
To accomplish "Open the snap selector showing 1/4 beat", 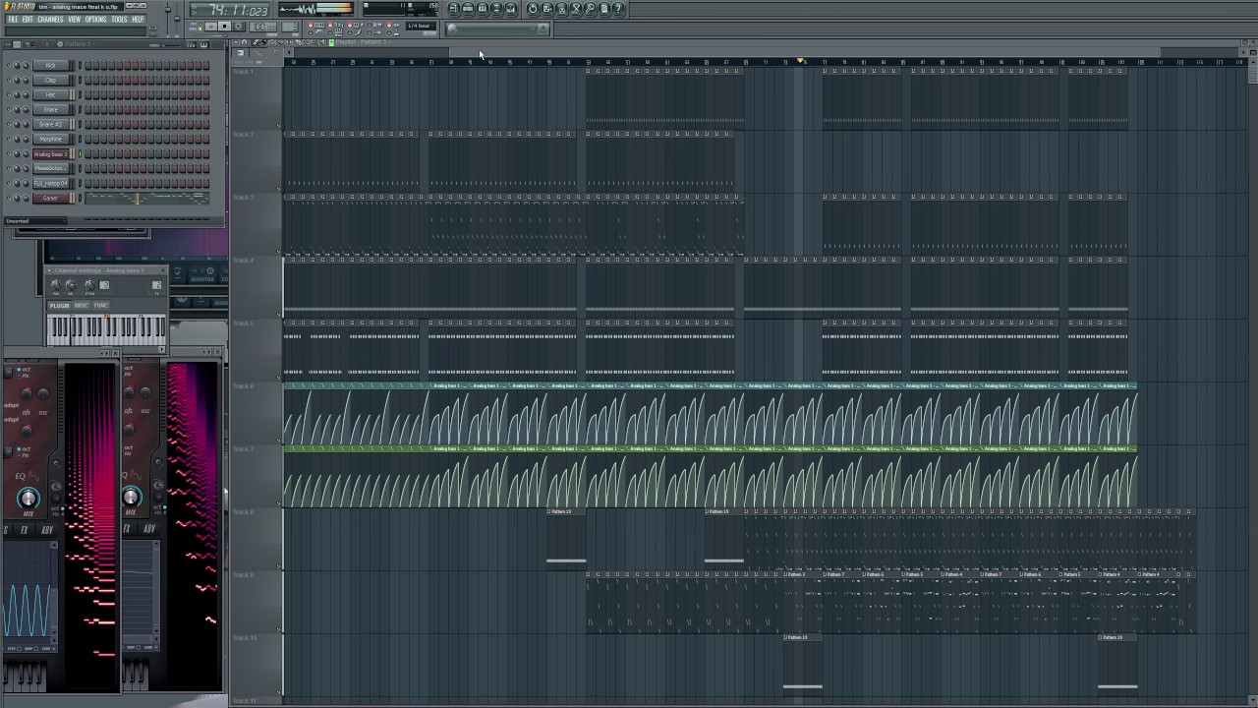I will [x=420, y=26].
